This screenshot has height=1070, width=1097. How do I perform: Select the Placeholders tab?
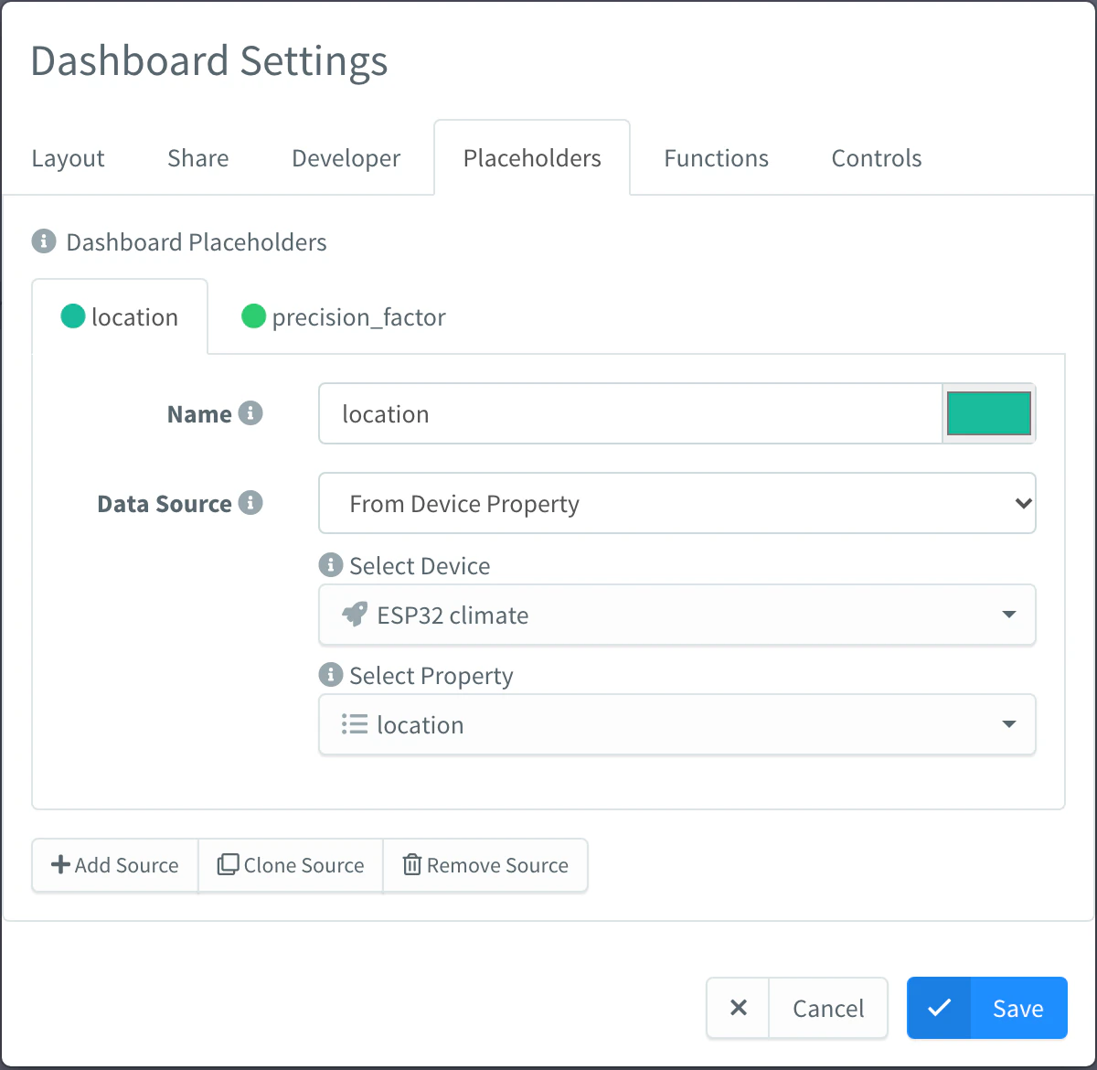click(532, 158)
